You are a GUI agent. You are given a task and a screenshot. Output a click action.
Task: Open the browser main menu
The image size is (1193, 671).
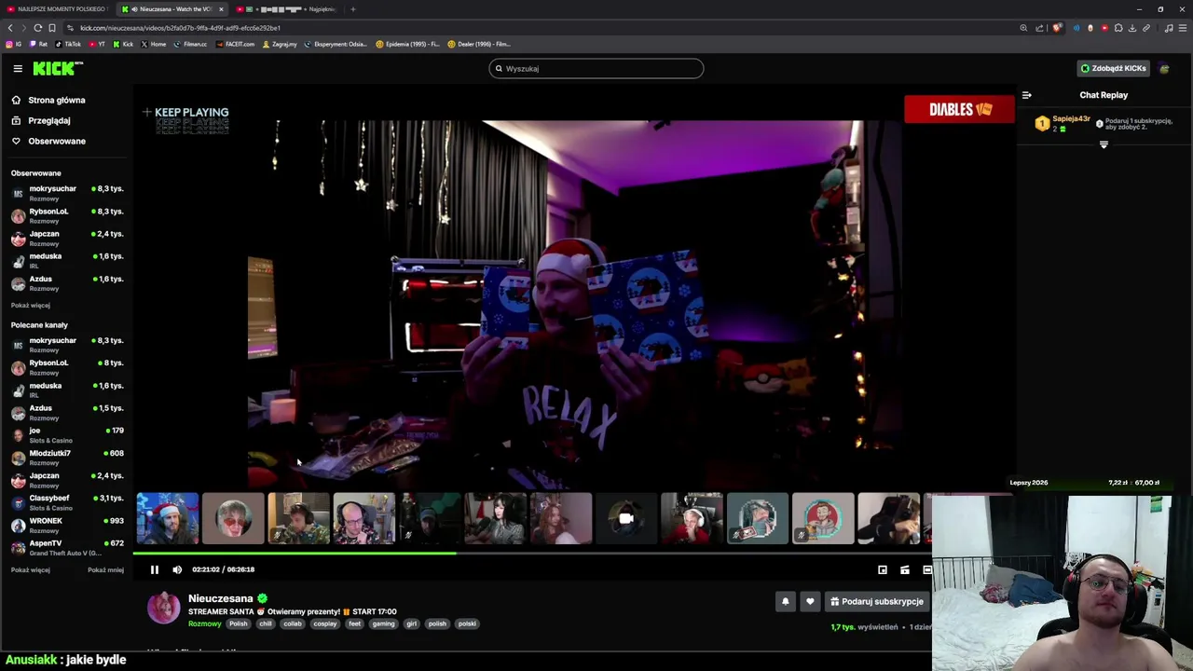tap(1183, 28)
